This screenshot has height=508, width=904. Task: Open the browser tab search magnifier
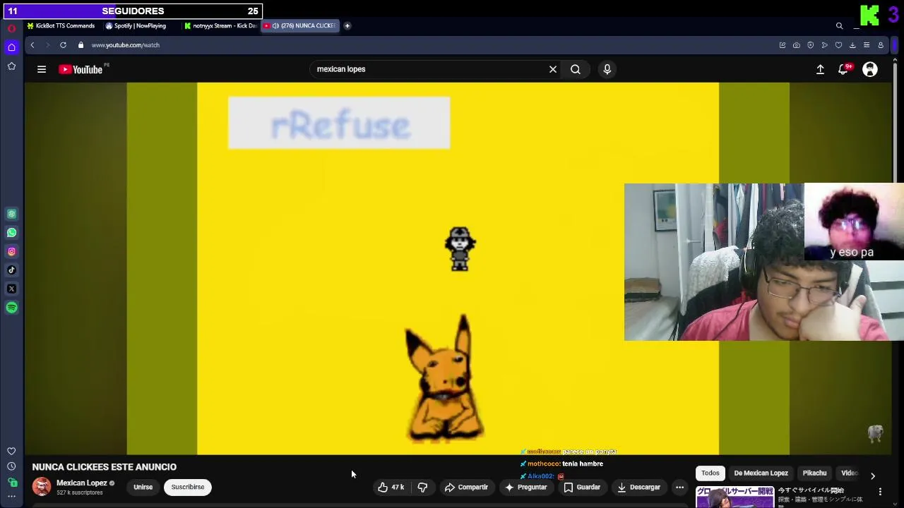tap(839, 26)
